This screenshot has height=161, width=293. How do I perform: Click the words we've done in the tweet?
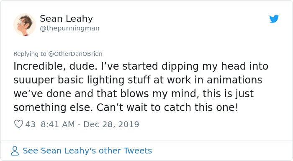(x=42, y=93)
